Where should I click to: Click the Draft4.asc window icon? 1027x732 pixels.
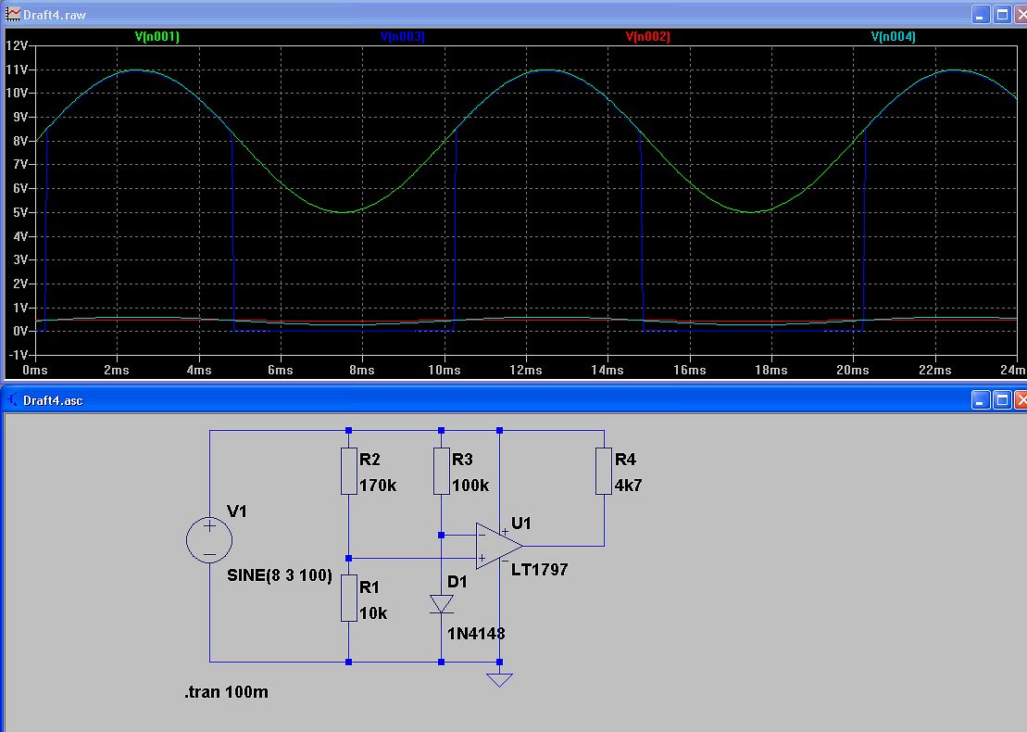[12, 399]
